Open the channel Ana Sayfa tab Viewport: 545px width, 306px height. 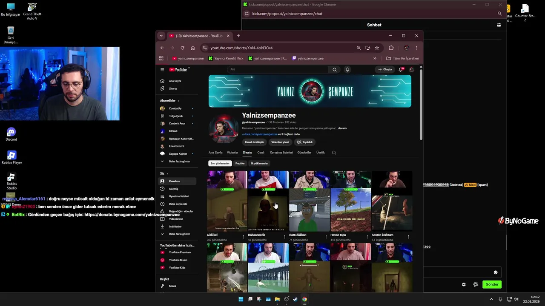[x=215, y=153]
